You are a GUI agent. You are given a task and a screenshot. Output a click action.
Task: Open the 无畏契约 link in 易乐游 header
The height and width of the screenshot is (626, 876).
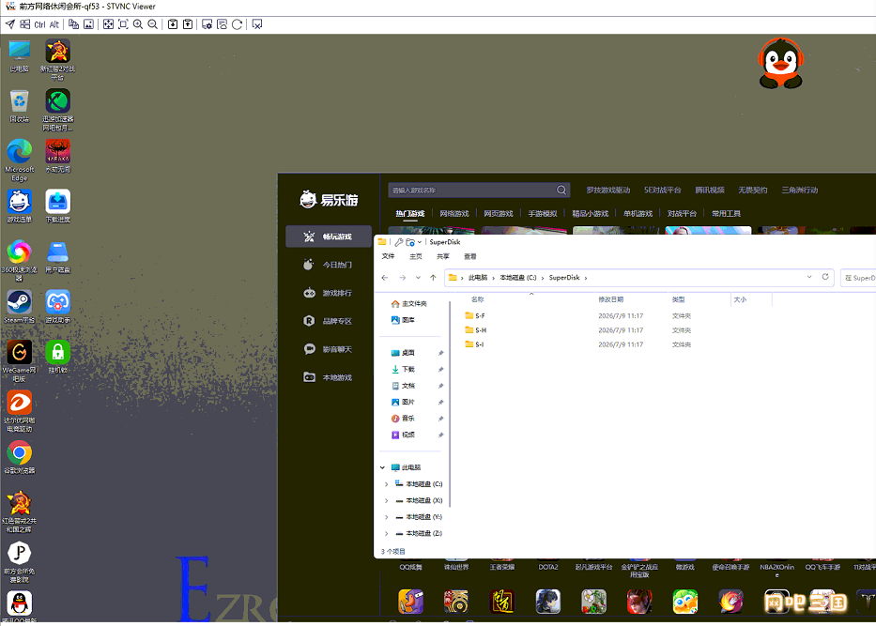752,190
